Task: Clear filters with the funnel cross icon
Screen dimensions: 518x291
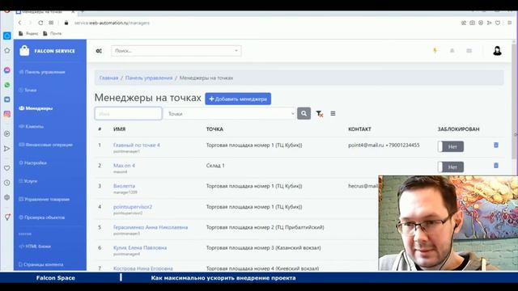Action: [319, 113]
